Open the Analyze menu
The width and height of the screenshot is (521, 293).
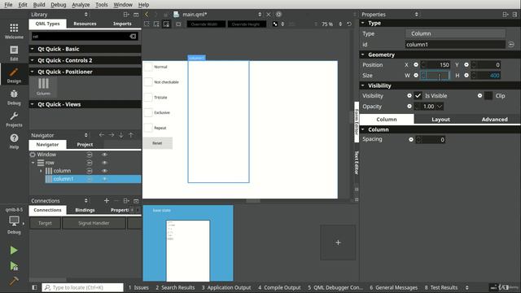[x=81, y=5]
